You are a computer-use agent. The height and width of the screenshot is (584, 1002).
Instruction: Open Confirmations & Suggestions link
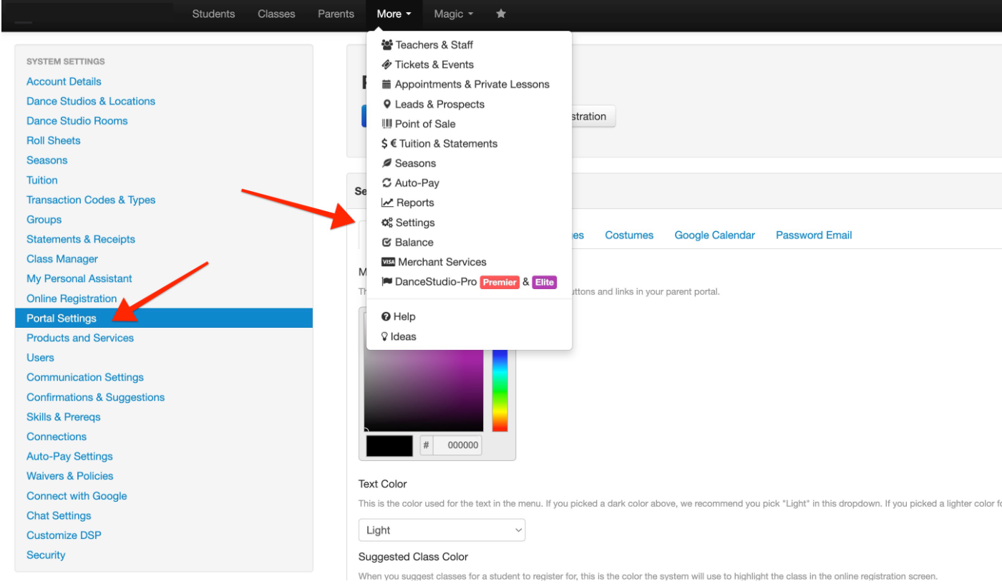tap(96, 397)
